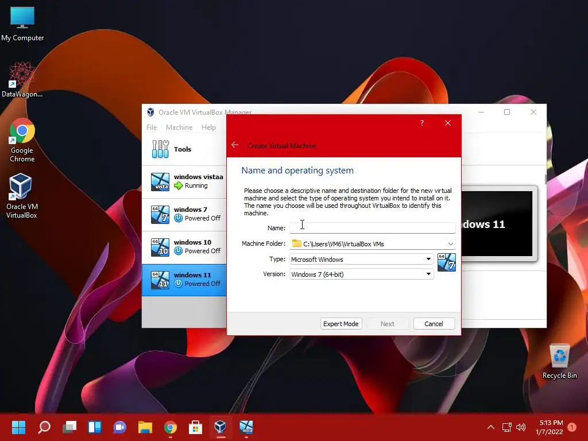Open Widgets from the taskbar
This screenshot has width=588, height=441.
tap(95, 427)
